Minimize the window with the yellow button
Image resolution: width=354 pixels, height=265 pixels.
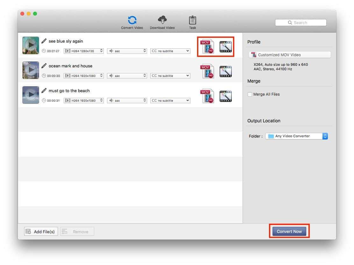pos(29,14)
